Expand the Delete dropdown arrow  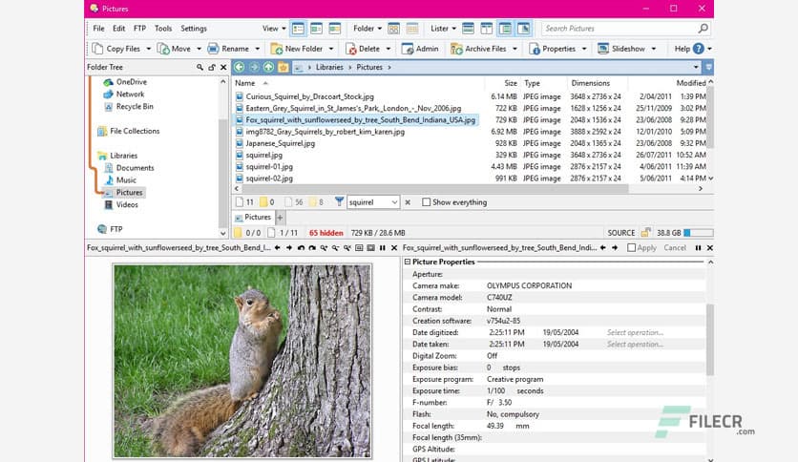(388, 49)
